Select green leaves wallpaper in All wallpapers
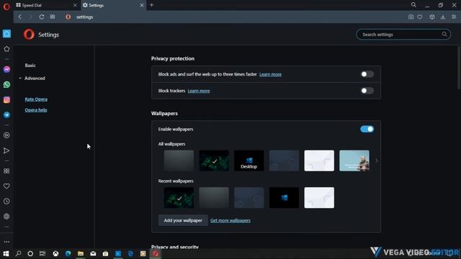The image size is (461, 259). click(214, 160)
